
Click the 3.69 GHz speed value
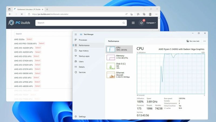pos(152,102)
